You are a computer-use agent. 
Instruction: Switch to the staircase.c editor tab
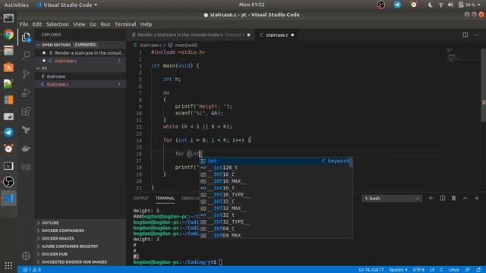pyautogui.click(x=276, y=35)
